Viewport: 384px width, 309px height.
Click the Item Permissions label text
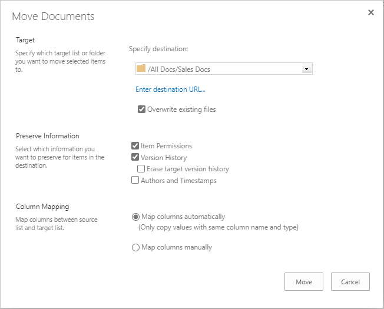166,146
